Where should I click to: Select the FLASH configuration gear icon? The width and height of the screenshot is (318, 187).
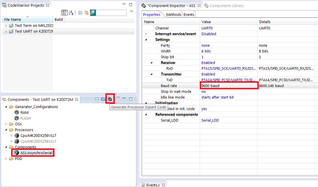[17, 118]
